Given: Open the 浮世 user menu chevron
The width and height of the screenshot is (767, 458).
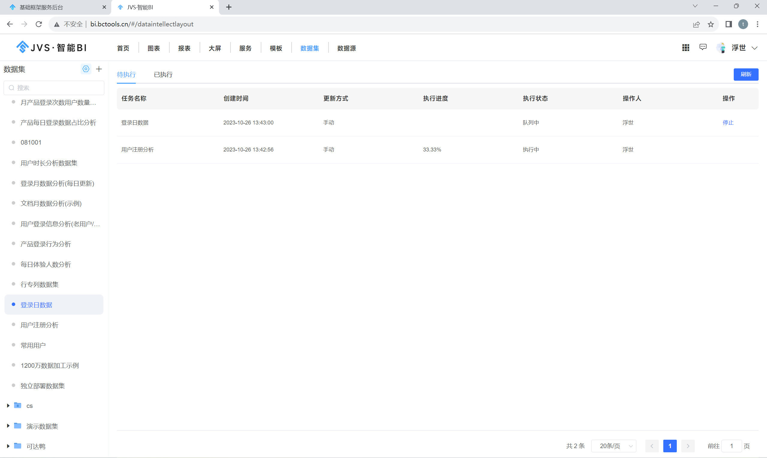Looking at the screenshot, I should point(755,48).
